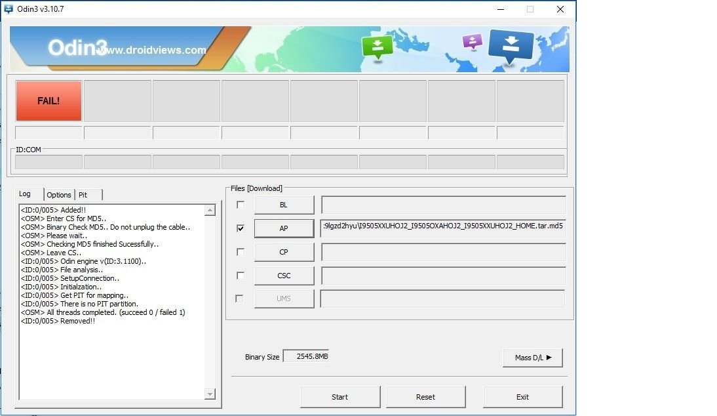Click the CP file path field
Image resolution: width=717 pixels, height=416 pixels.
pyautogui.click(x=444, y=252)
